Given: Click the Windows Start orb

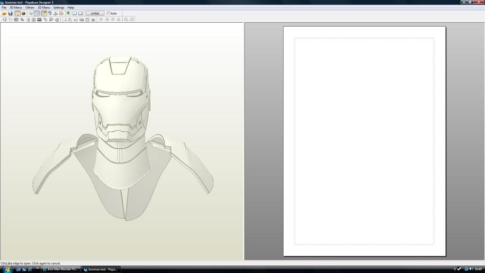Looking at the screenshot, I should point(7,269).
